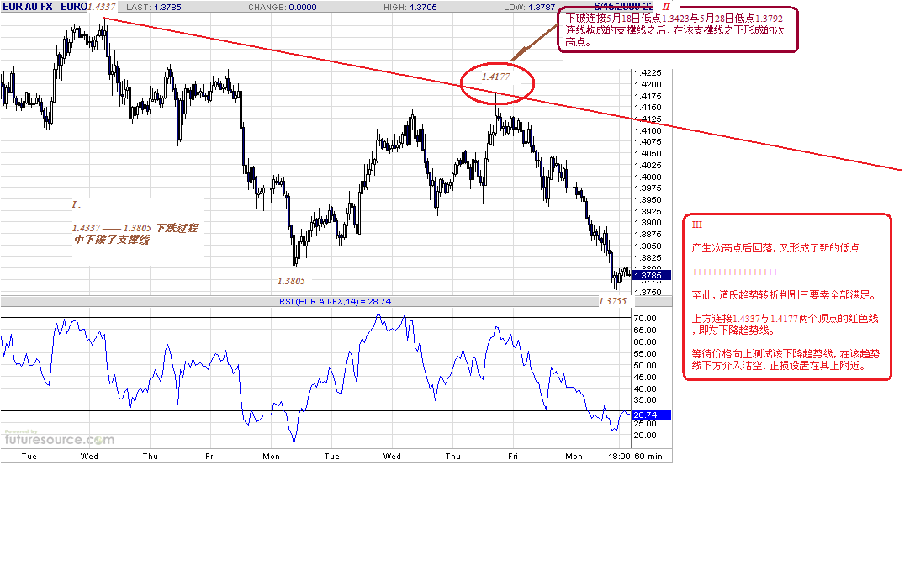Click the 60 min. interval label
This screenshot has width=915, height=587.
point(649,457)
